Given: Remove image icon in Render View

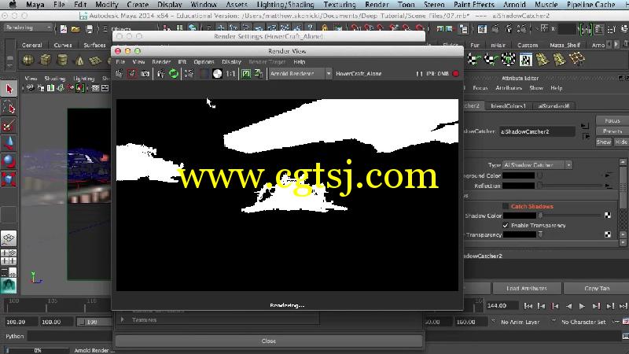Looking at the screenshot, I should pos(259,74).
